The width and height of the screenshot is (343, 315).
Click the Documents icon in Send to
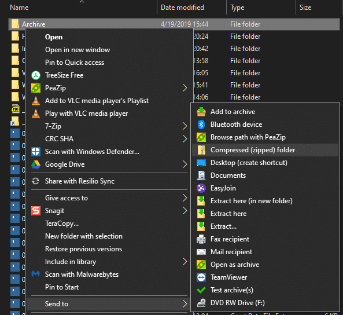[201, 175]
